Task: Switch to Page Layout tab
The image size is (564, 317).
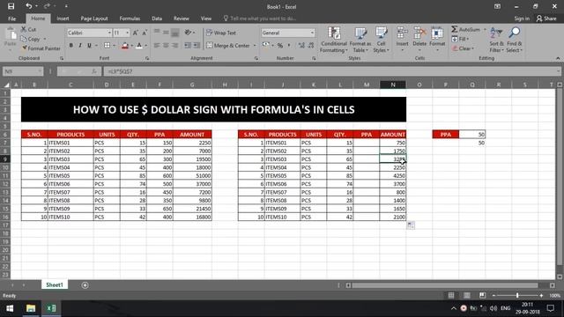Action: click(94, 18)
